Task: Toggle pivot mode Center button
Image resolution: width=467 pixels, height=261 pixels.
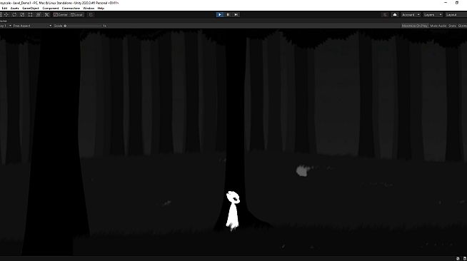Action: (x=61, y=14)
